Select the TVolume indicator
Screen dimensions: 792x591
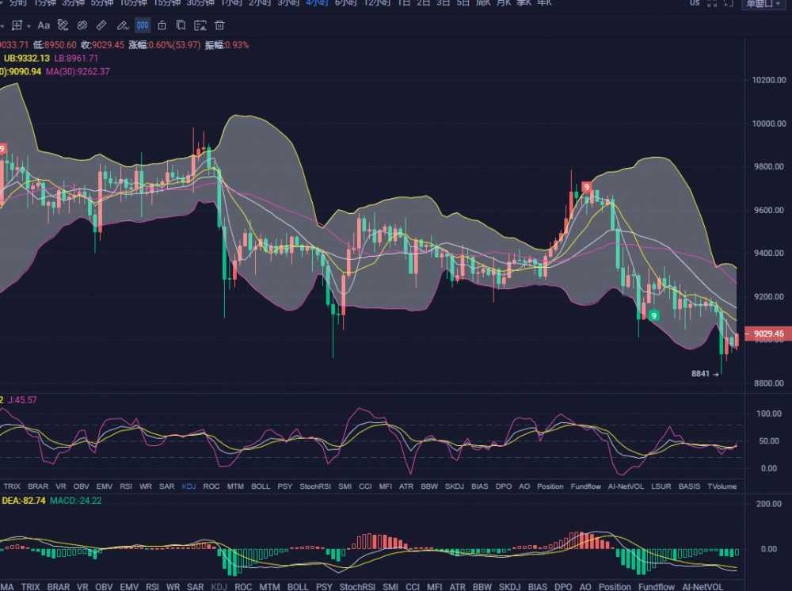[x=722, y=486]
